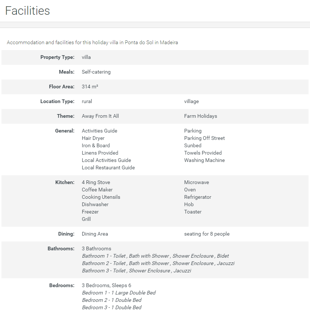Image resolution: width=310 pixels, height=314 pixels.
Task: Click the Facilities page heading
Action: point(28,11)
